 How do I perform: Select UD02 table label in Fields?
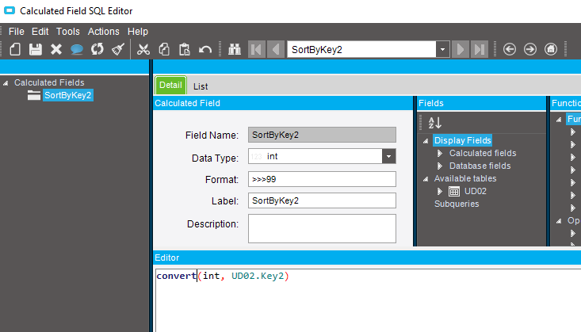pyautogui.click(x=476, y=191)
